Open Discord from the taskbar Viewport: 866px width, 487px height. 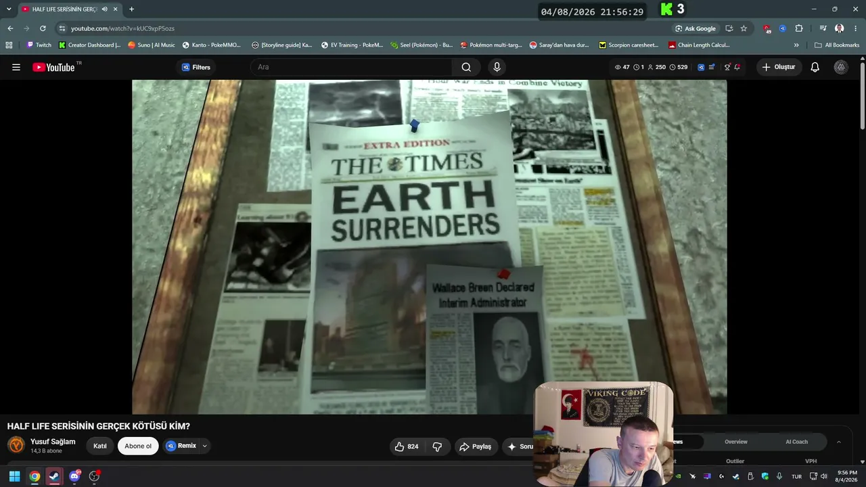pos(74,476)
